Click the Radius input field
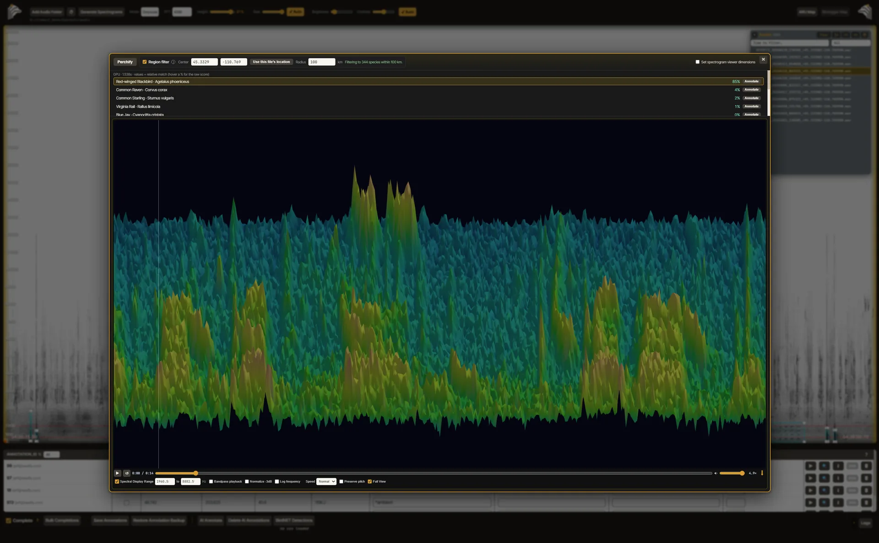Image resolution: width=879 pixels, height=543 pixels. pyautogui.click(x=321, y=62)
